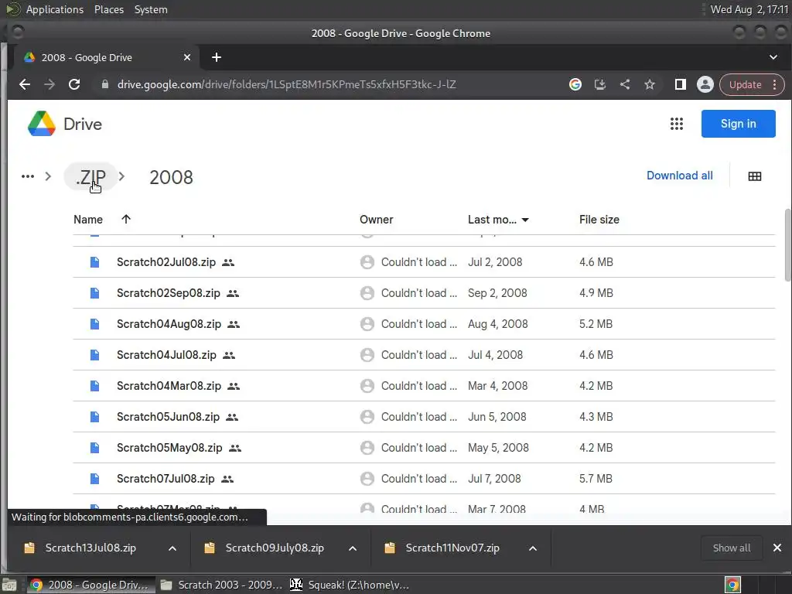Click the file icon of Scratch04Aug08.zip
The image size is (792, 594).
94,324
